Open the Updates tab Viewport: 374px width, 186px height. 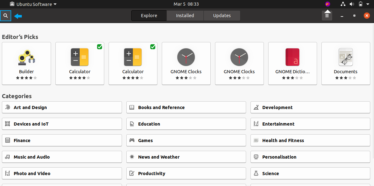click(x=222, y=16)
